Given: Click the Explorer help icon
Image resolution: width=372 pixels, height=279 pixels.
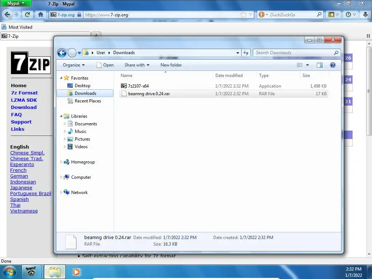Looking at the screenshot, I should click(333, 65).
